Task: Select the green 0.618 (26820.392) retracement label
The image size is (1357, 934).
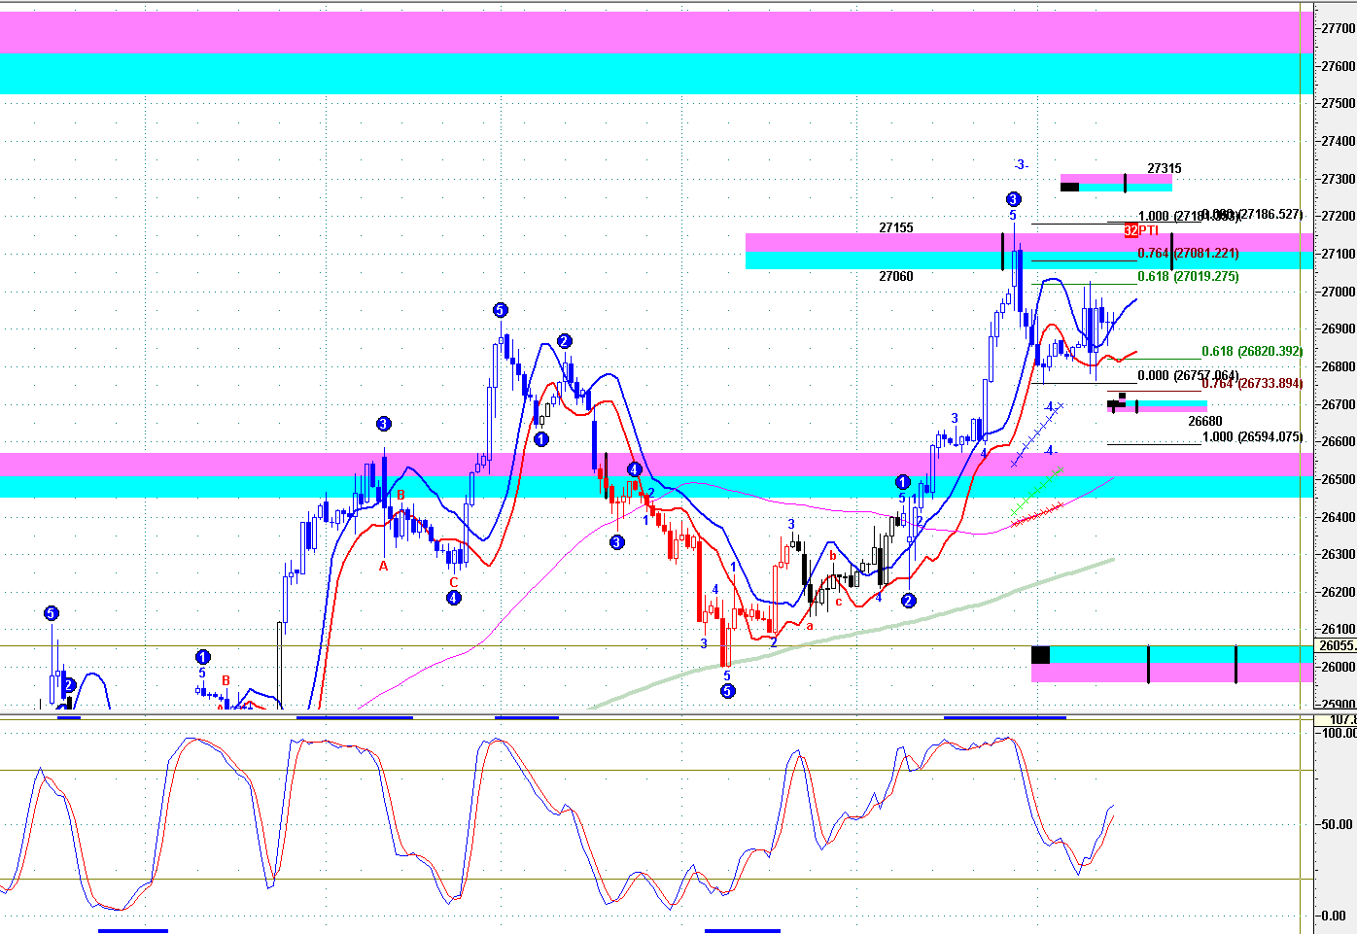Action: [x=1252, y=351]
